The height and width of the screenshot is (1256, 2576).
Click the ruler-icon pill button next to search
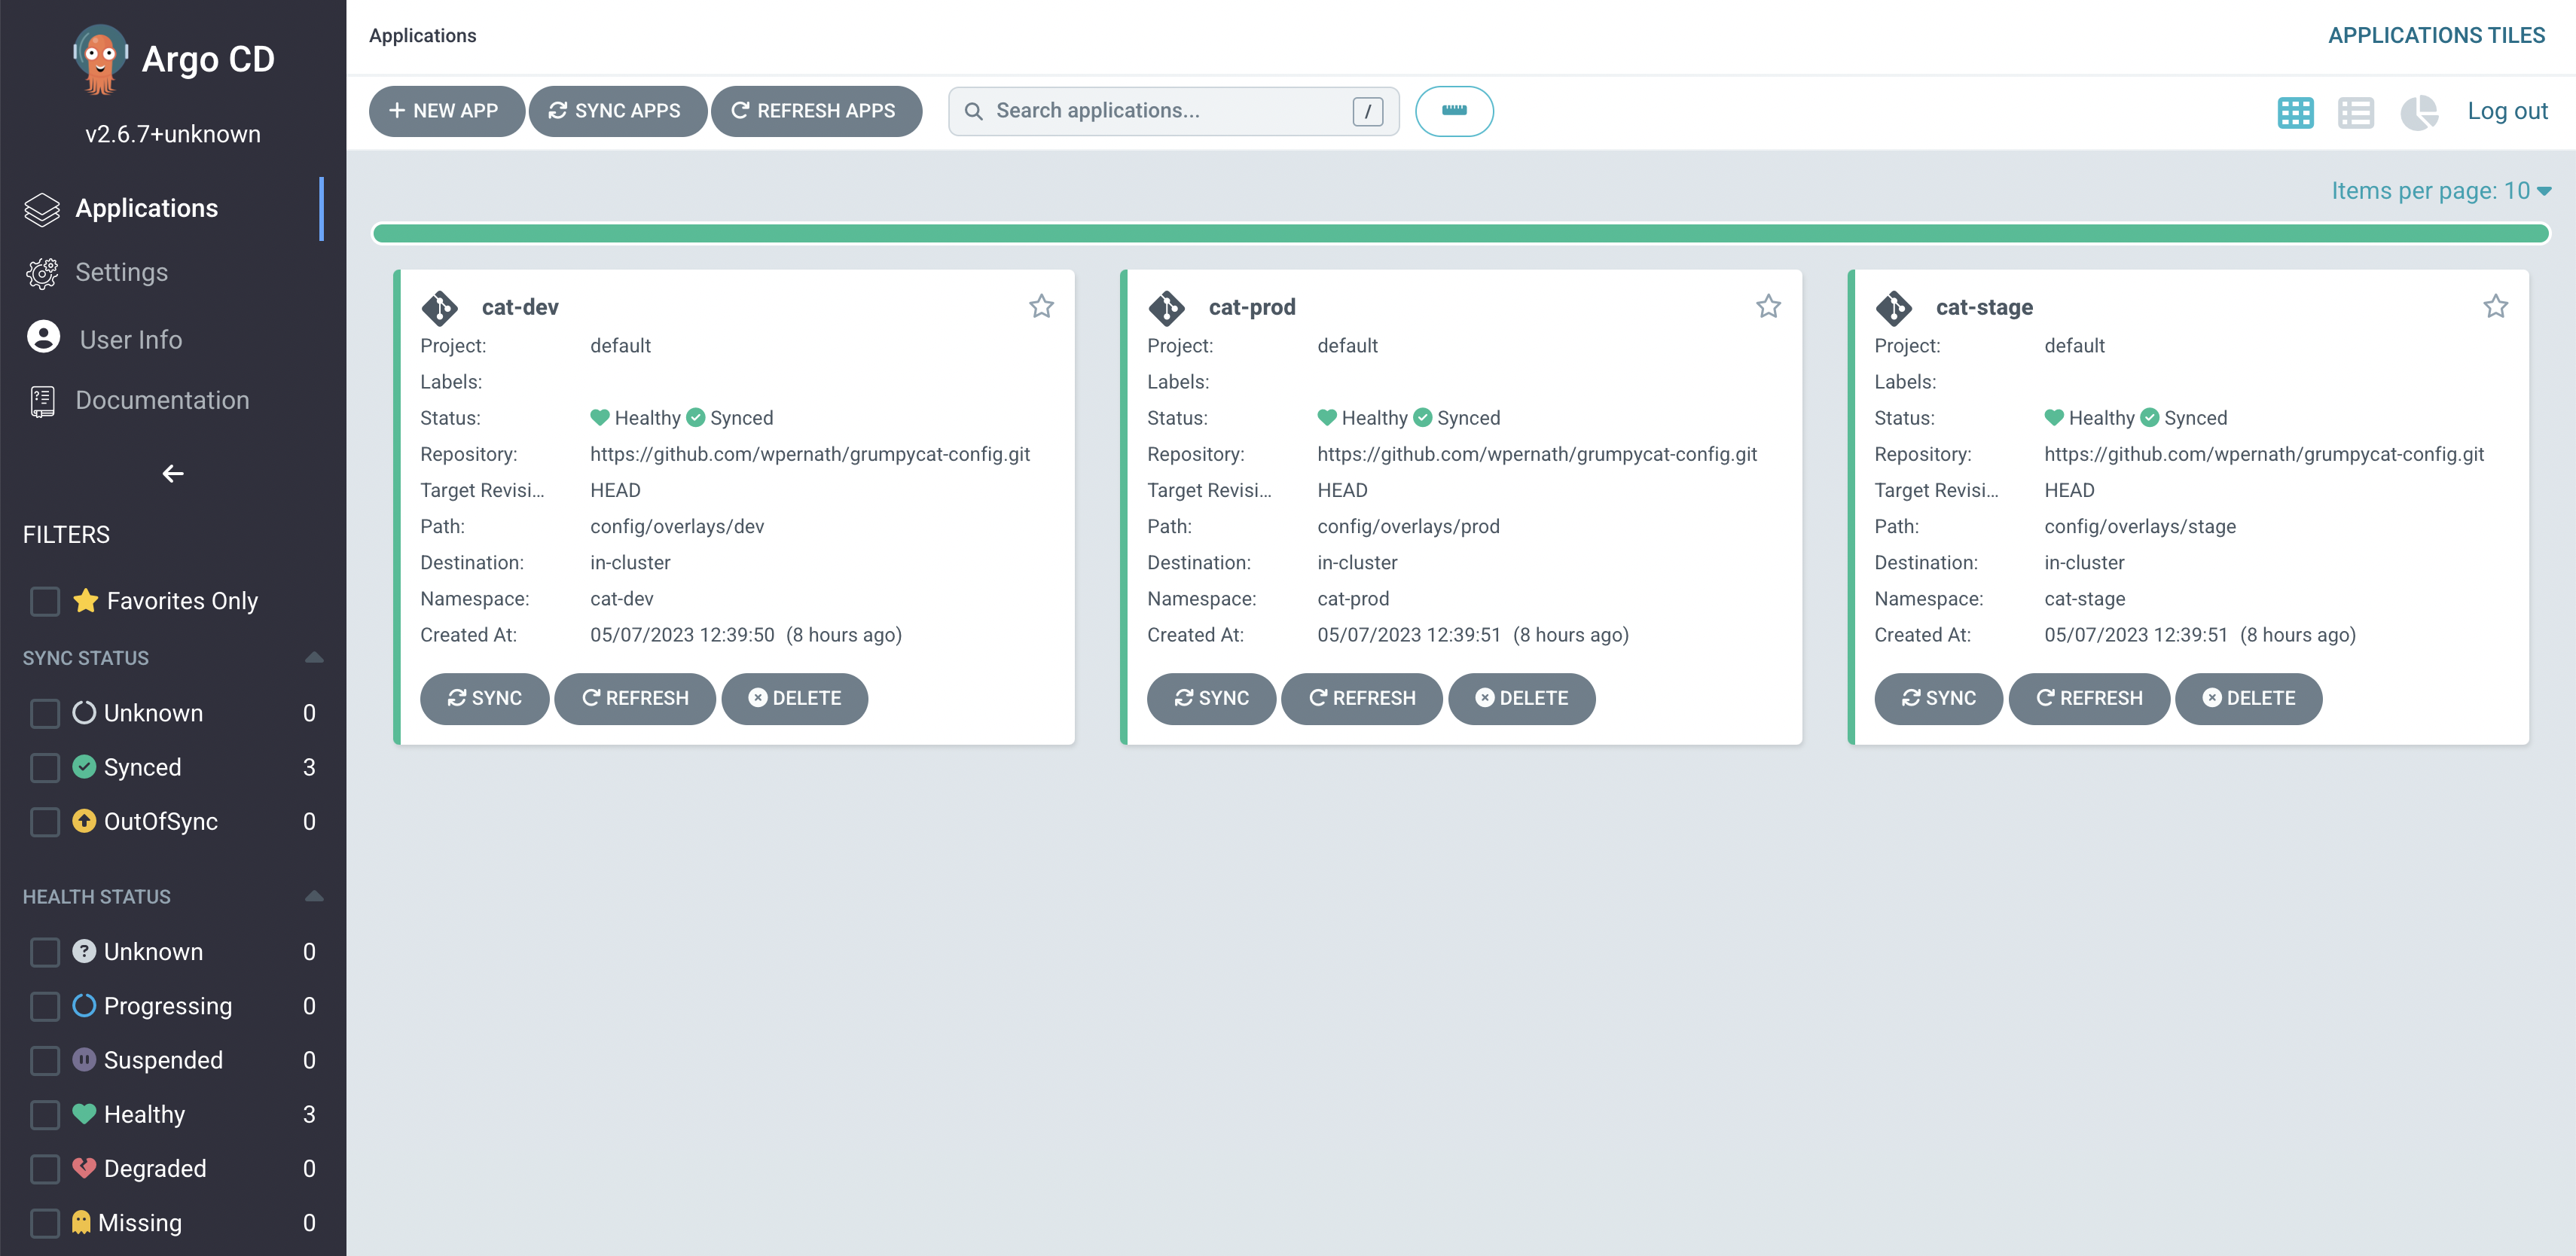coord(1454,111)
